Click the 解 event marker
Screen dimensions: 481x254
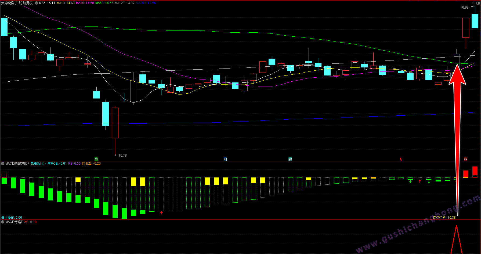click(290, 159)
